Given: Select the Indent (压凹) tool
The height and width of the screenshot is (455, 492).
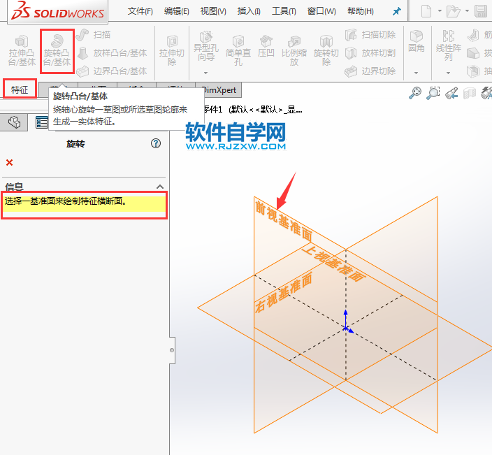Looking at the screenshot, I should tap(266, 46).
